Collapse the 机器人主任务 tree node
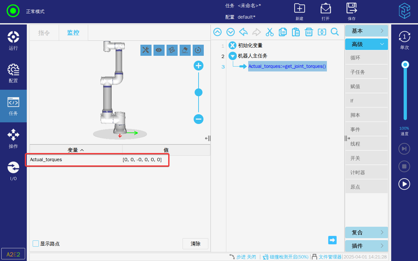The height and width of the screenshot is (261, 418). 233,56
